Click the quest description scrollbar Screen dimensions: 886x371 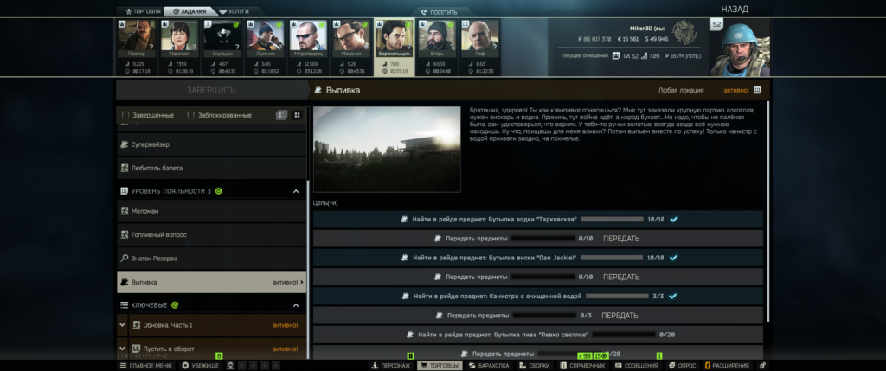click(x=768, y=212)
